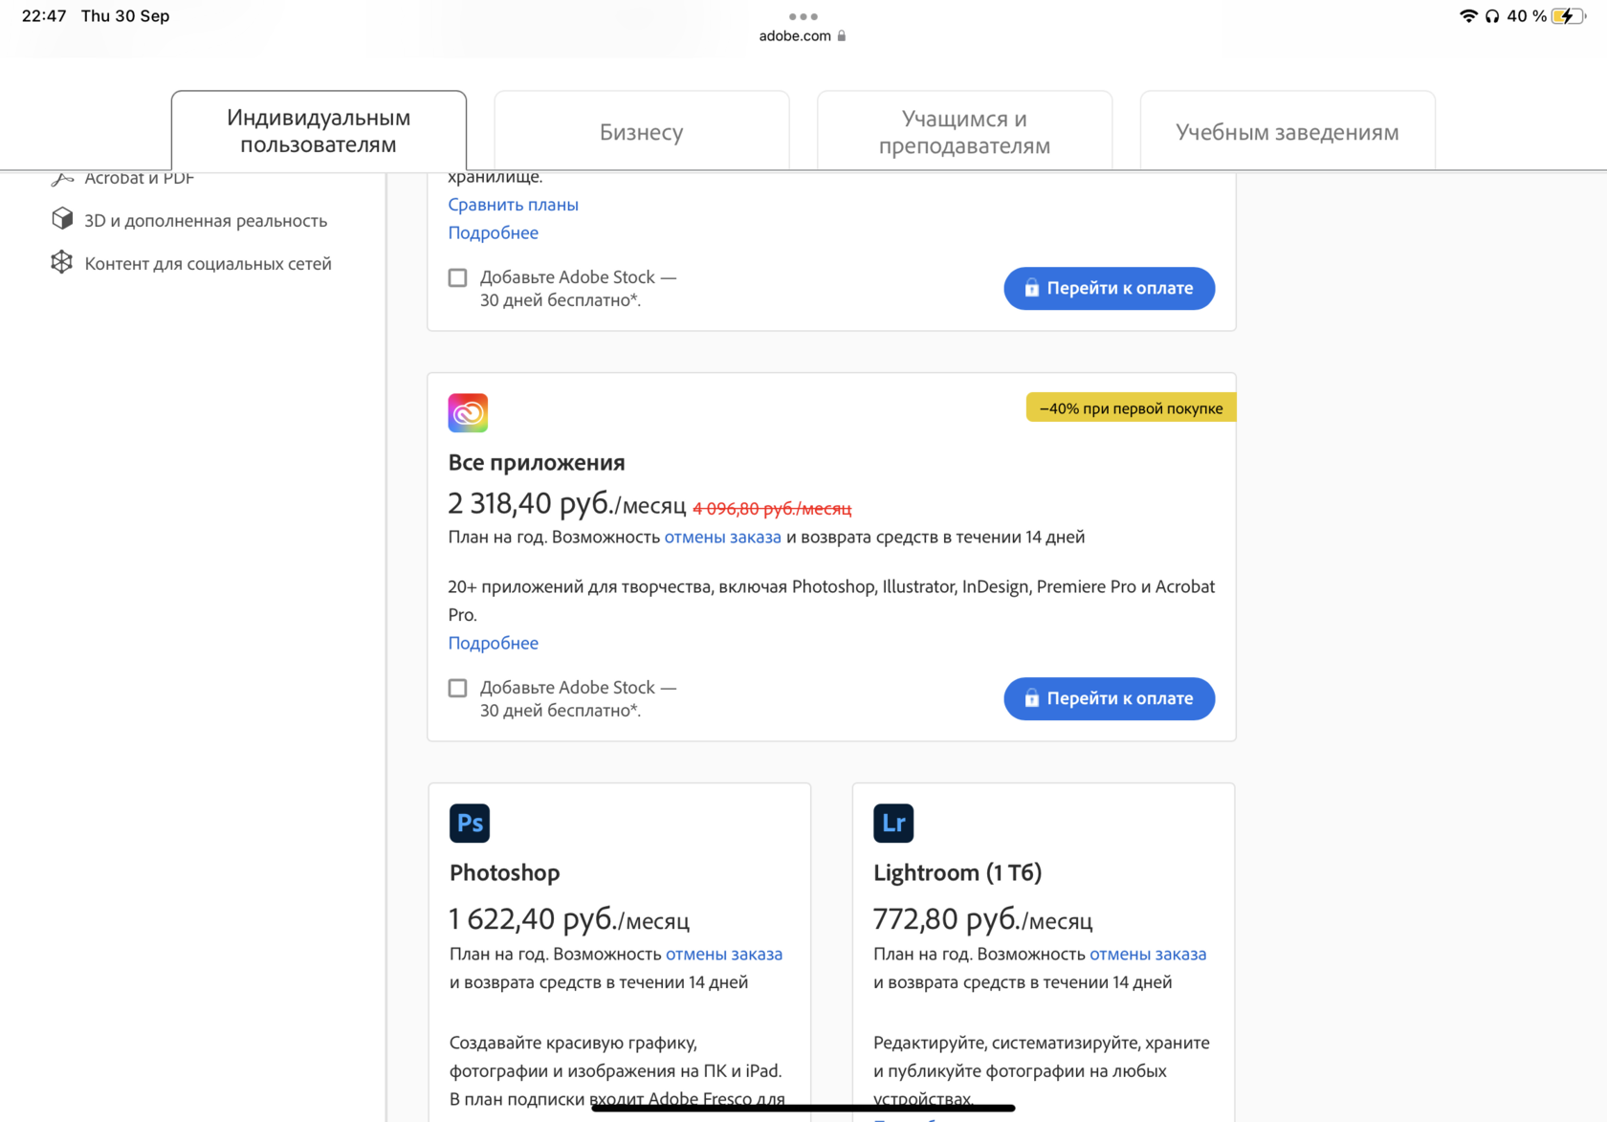Open the Учащимся и преподавателям tab
The width and height of the screenshot is (1607, 1122).
[964, 132]
